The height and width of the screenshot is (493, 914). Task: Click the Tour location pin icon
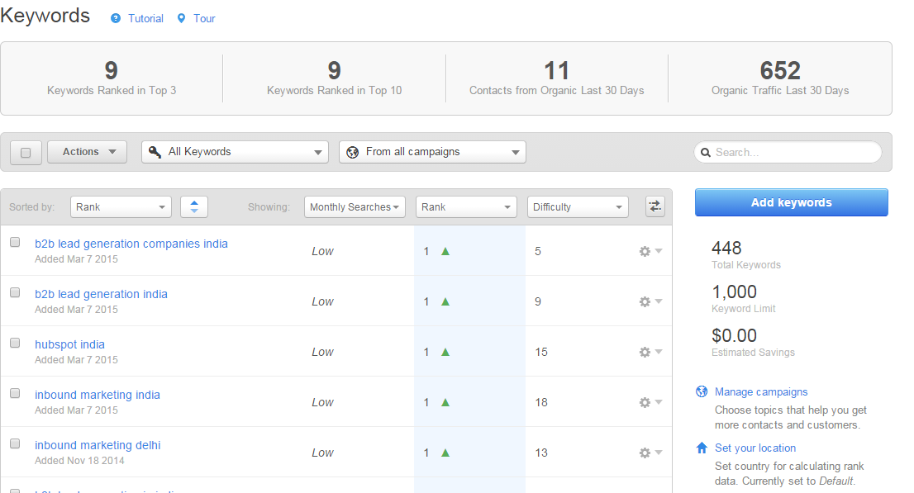pyautogui.click(x=181, y=17)
